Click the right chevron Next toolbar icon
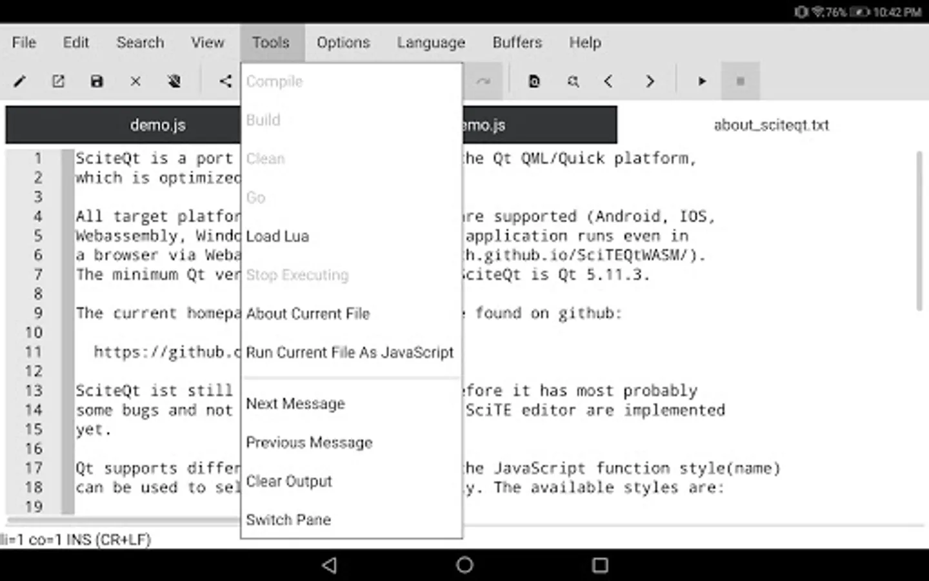 650,81
